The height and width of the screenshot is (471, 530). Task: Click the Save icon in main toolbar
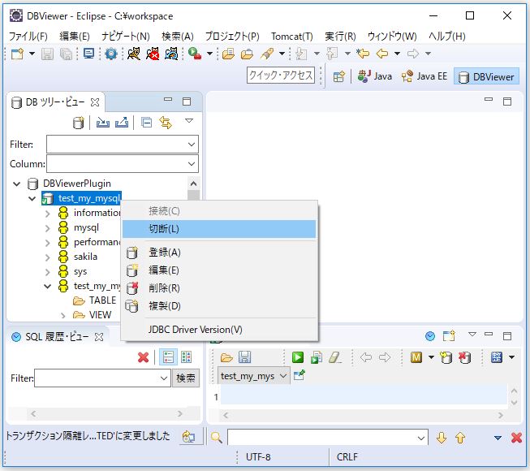point(47,54)
